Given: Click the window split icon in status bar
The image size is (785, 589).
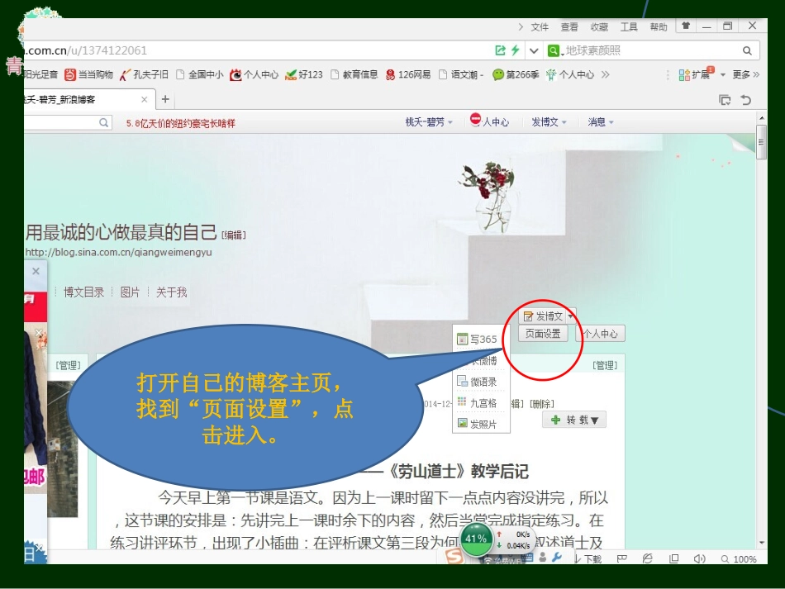Looking at the screenshot, I should pos(673,558).
